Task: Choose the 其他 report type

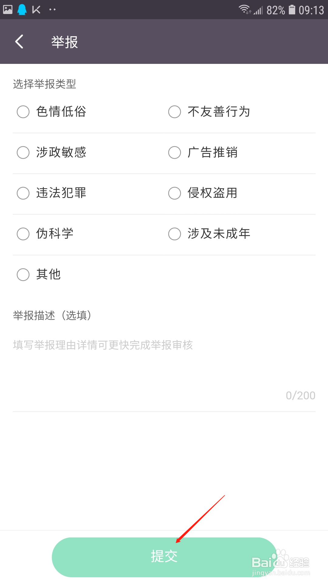Action: [x=39, y=275]
